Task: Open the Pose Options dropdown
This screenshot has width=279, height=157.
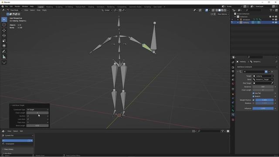Action: tap(223, 14)
